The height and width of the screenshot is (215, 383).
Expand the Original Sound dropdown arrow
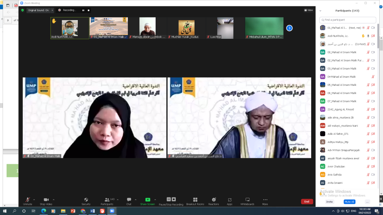52,10
